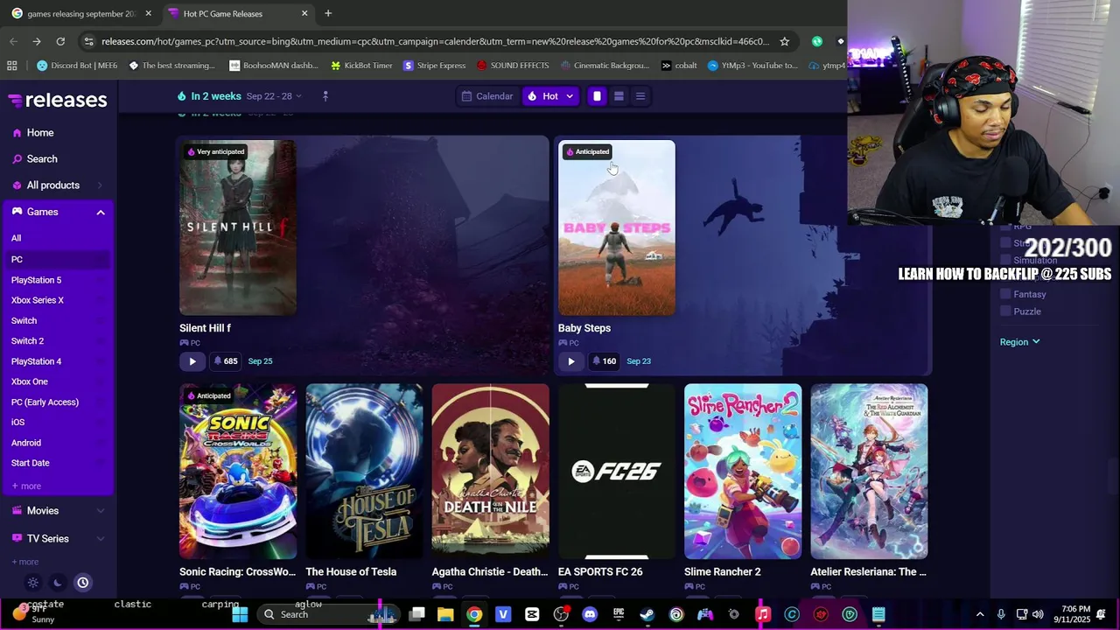Click the Silent Hill f 685 follow bell

click(x=225, y=361)
